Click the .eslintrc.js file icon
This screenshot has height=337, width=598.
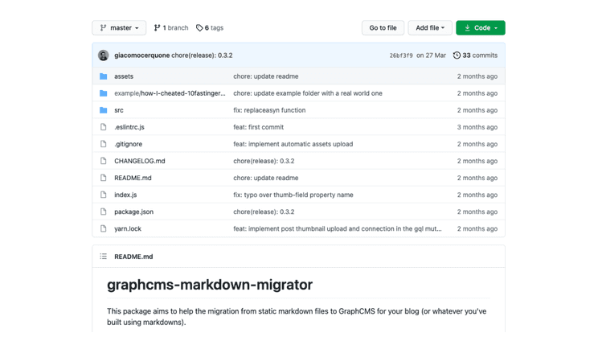click(x=104, y=127)
